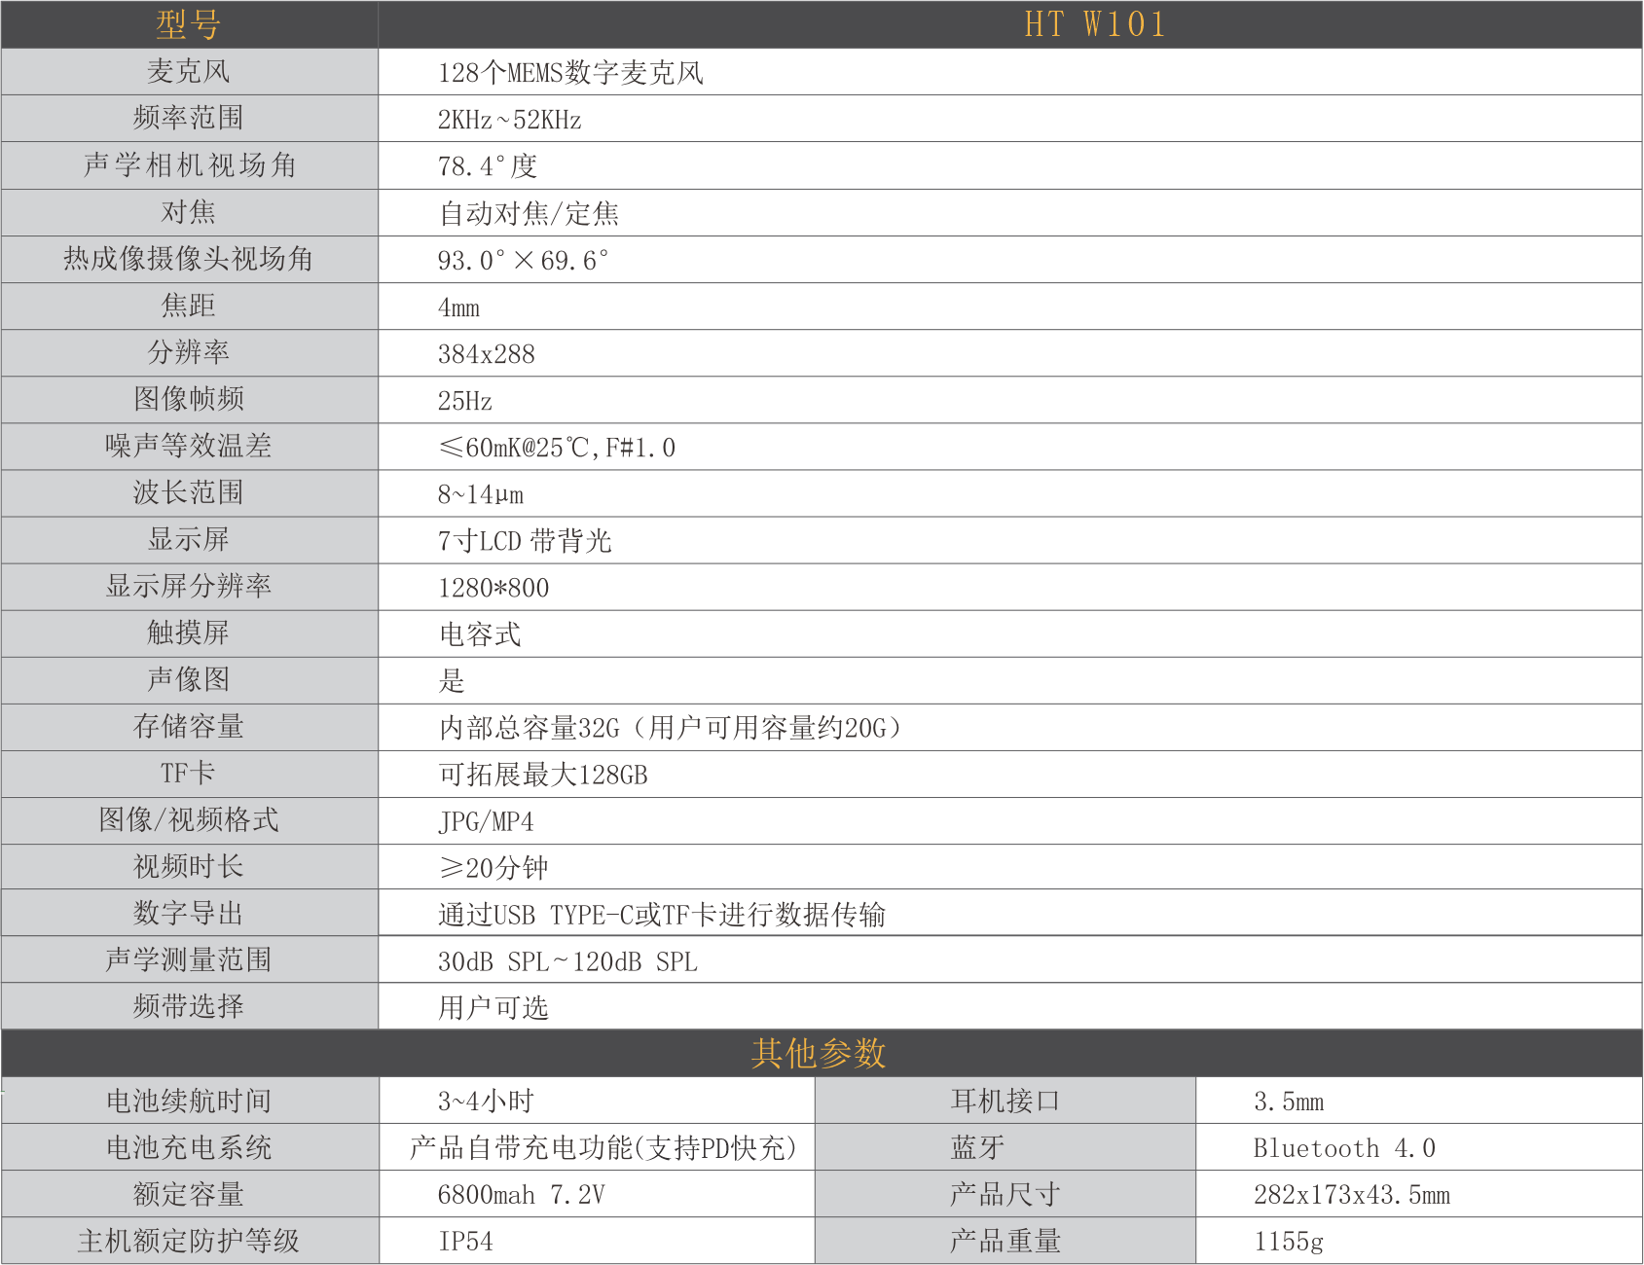This screenshot has width=1644, height=1265.
Task: Click the 'JPG/MP4' format value
Action: (x=485, y=822)
